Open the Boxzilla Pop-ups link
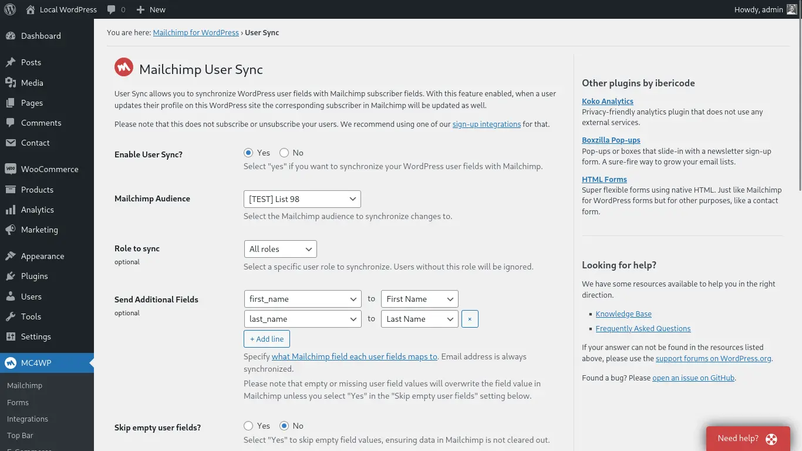 tap(611, 140)
